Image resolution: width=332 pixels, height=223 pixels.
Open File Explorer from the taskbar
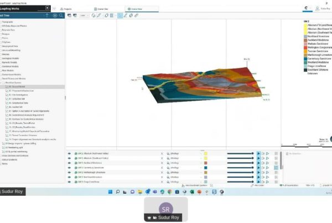[x=140, y=192]
